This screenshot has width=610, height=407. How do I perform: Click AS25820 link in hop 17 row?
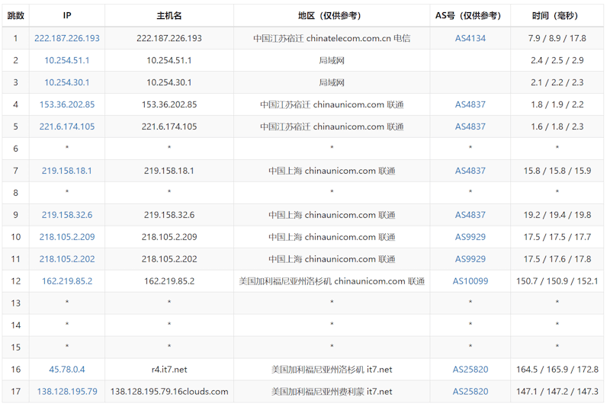click(x=470, y=392)
